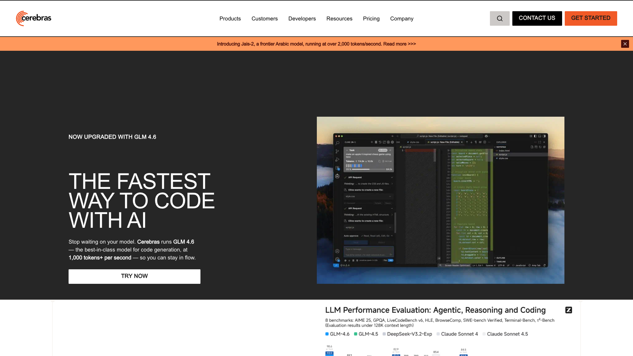
Task: Toggle the DeepSeek-V3.2-Exp legend entry
Action: click(x=407, y=334)
